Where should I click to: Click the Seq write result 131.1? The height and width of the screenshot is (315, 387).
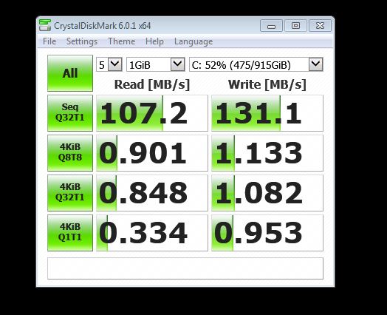(x=267, y=113)
